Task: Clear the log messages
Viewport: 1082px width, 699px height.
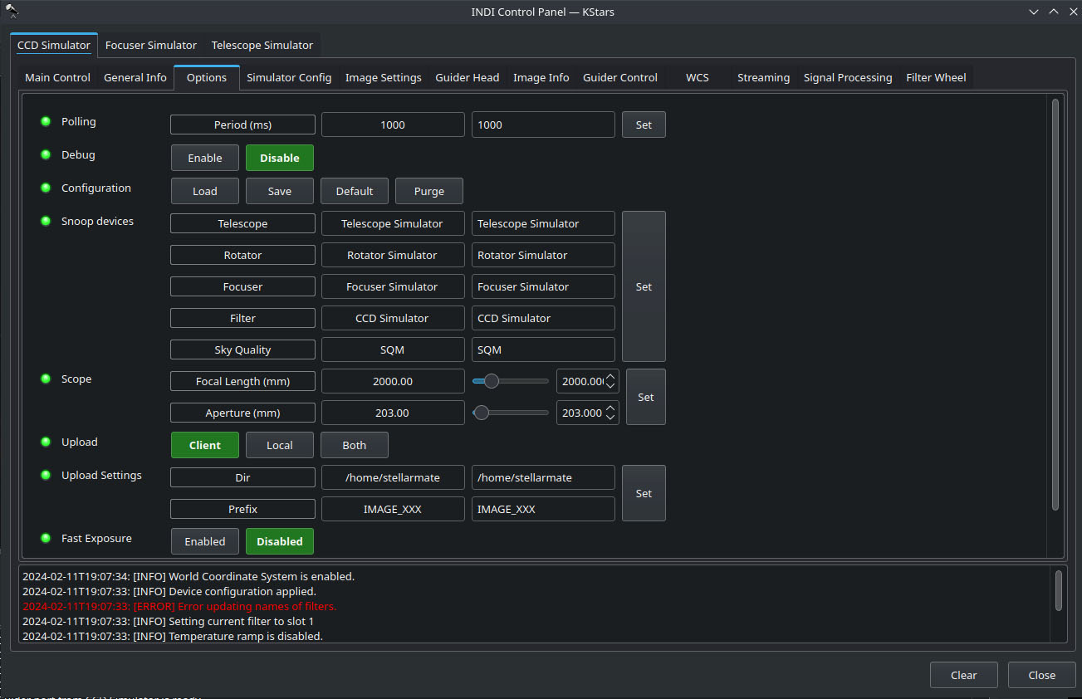Action: coord(963,675)
